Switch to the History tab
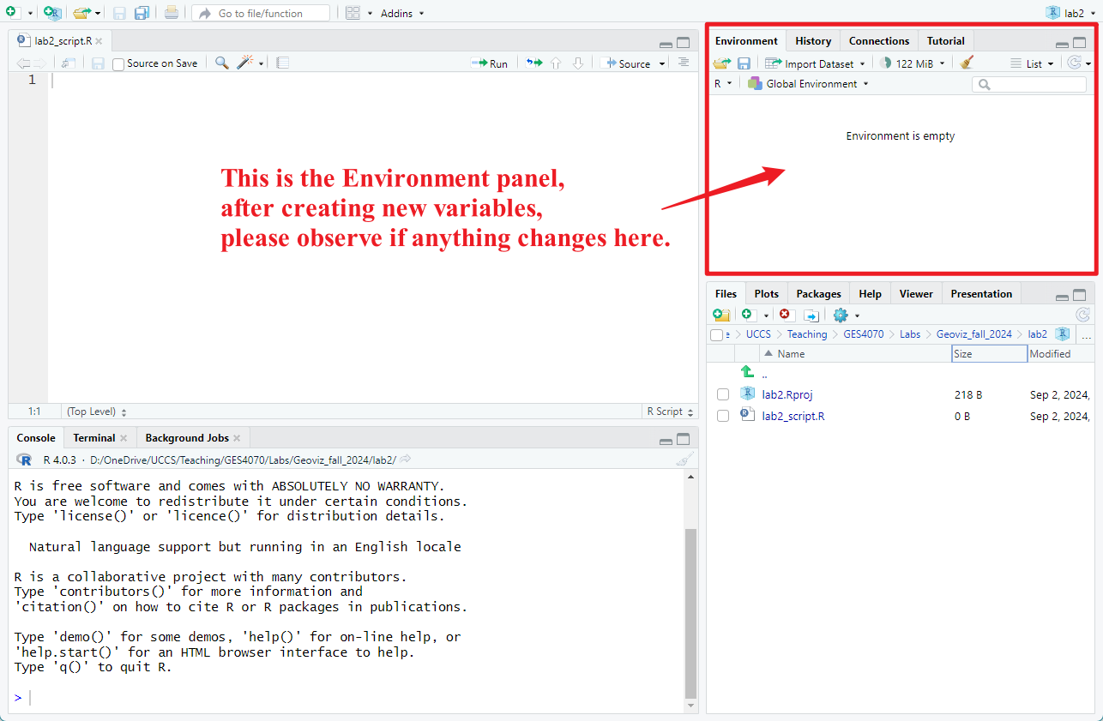1103x721 pixels. [812, 40]
